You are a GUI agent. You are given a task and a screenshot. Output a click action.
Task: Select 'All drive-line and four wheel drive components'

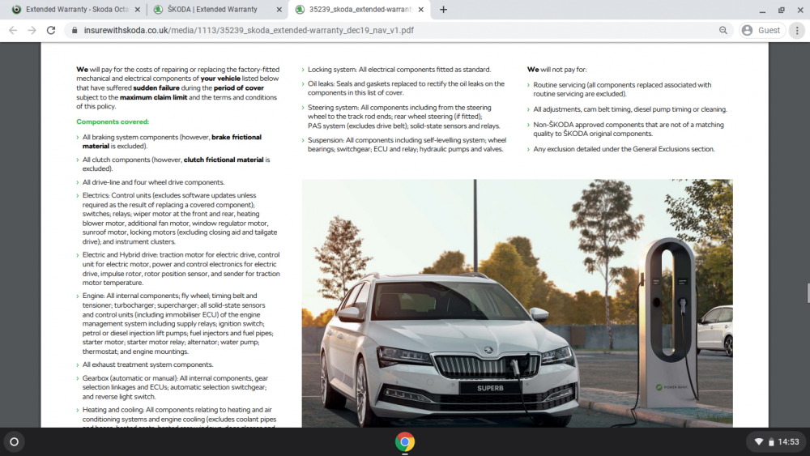coord(153,182)
